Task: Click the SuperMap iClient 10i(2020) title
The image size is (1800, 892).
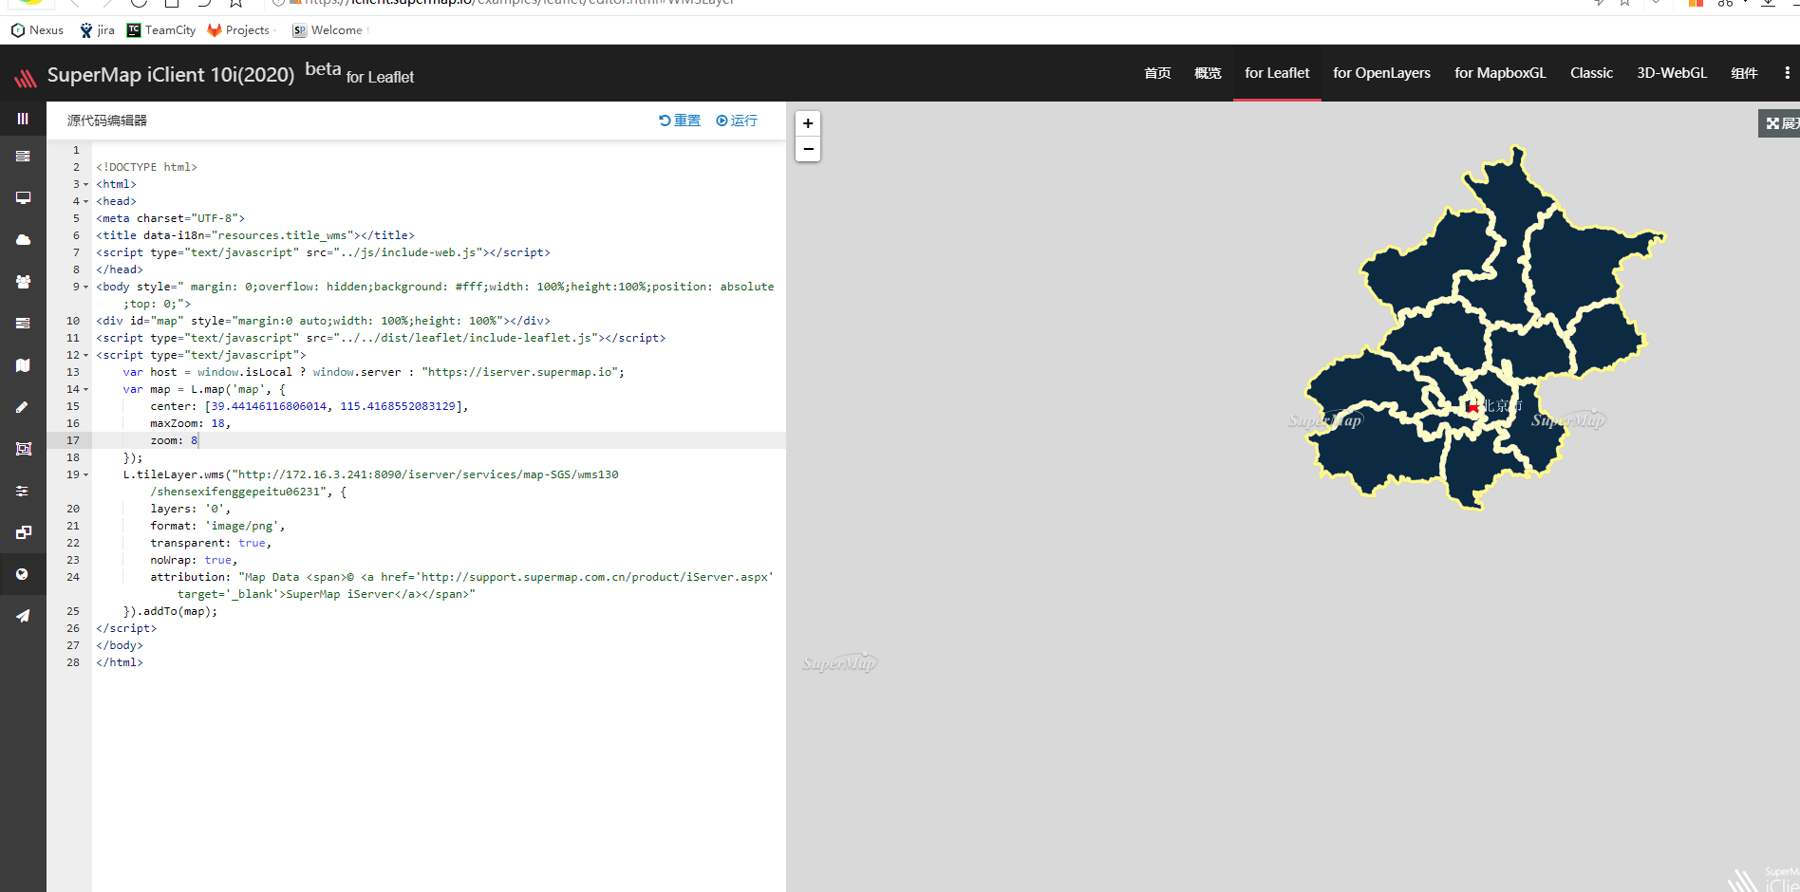Action: coord(171,75)
